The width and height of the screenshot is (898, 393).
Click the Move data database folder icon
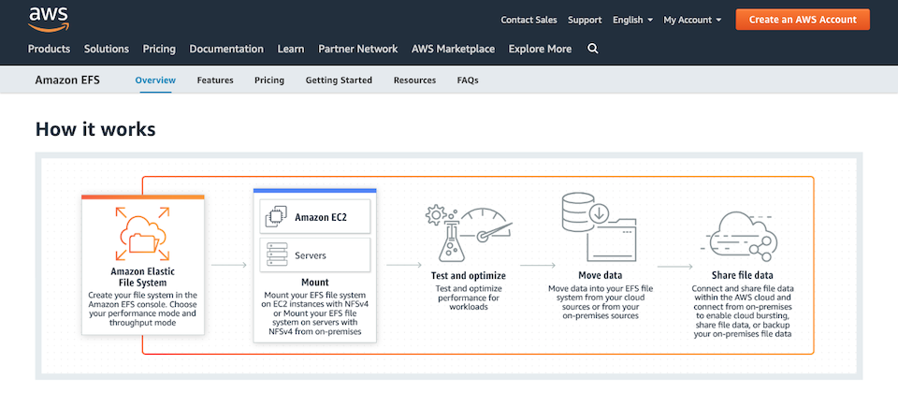coord(599,226)
